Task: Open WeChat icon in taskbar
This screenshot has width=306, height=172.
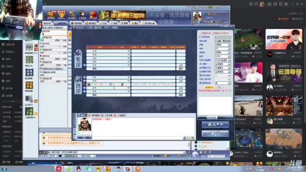Action: click(88, 169)
